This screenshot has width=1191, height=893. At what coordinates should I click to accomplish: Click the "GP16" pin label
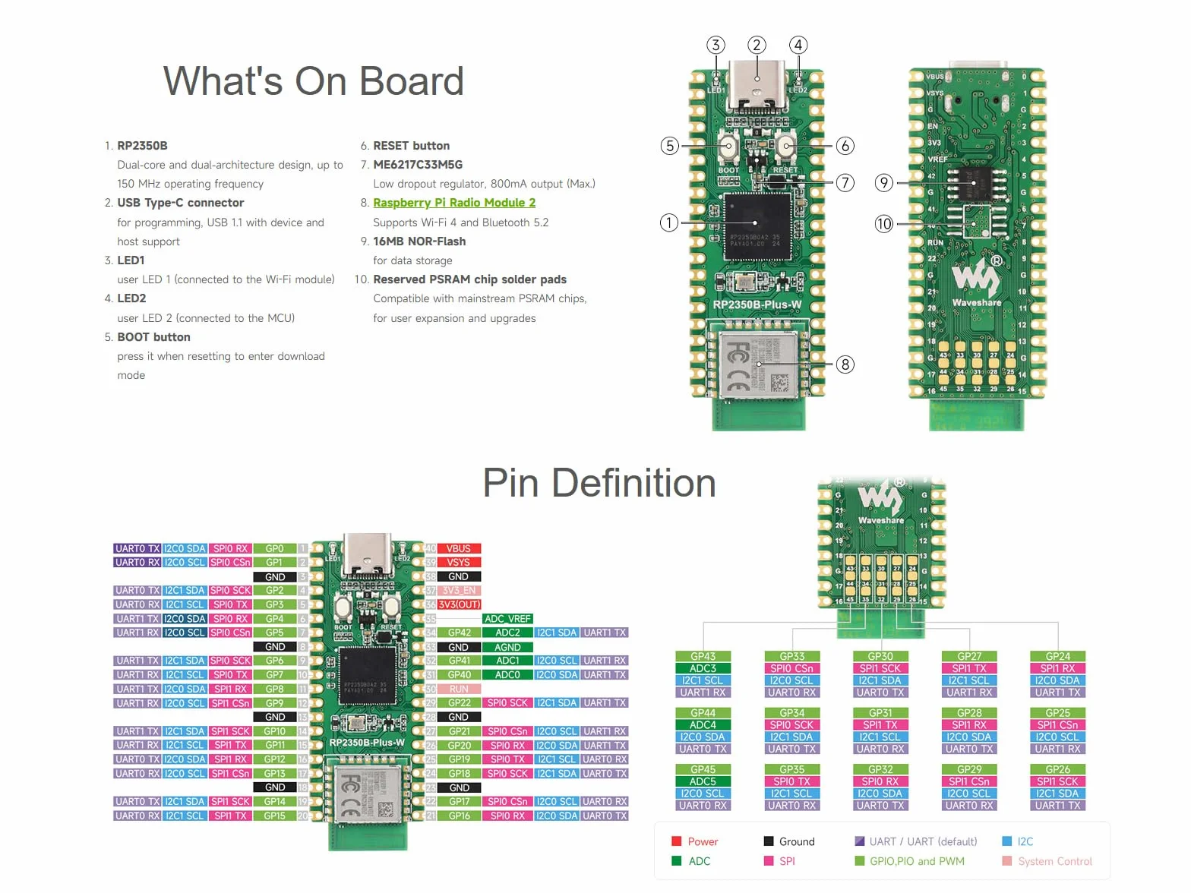click(x=458, y=816)
